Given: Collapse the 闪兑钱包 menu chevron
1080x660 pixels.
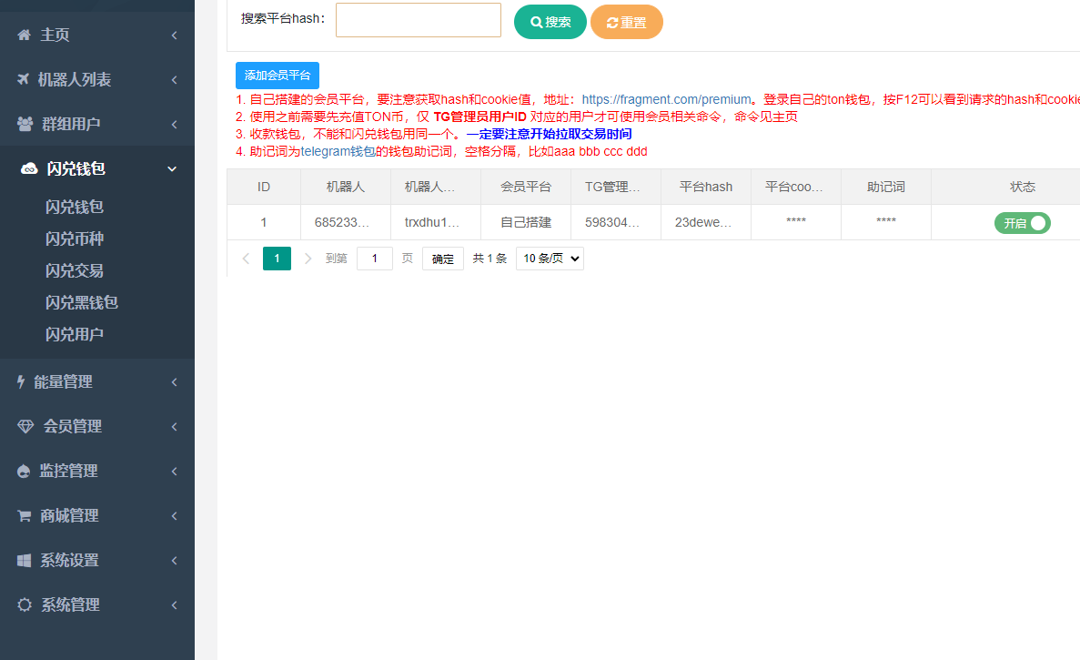Looking at the screenshot, I should (172, 168).
